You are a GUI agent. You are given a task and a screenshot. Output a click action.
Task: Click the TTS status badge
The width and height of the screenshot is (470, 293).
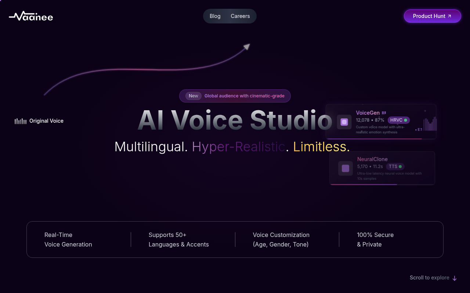(x=395, y=167)
